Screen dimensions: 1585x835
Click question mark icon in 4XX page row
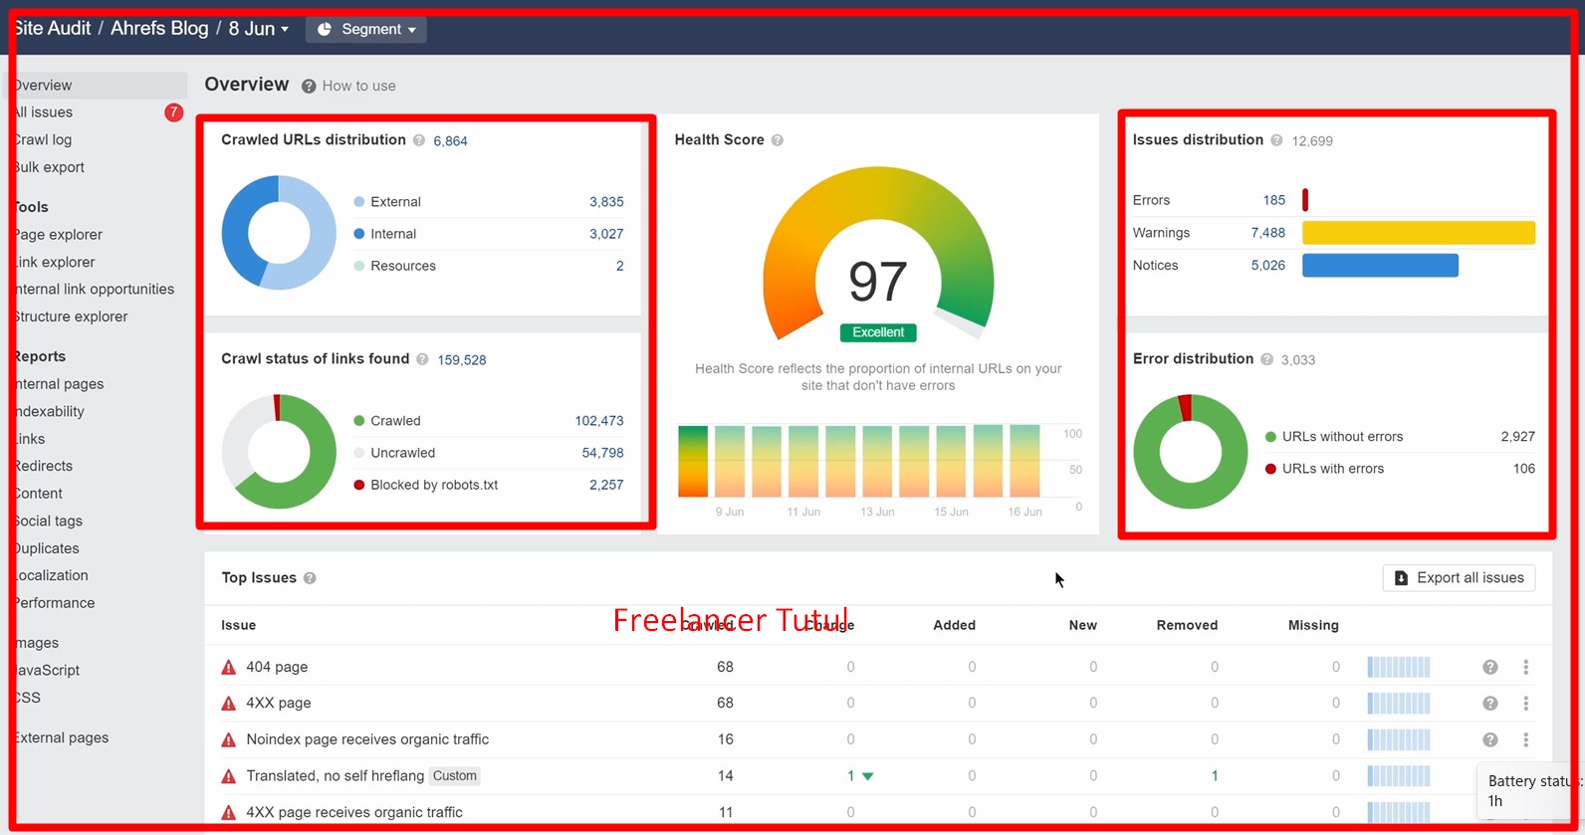coord(1489,704)
